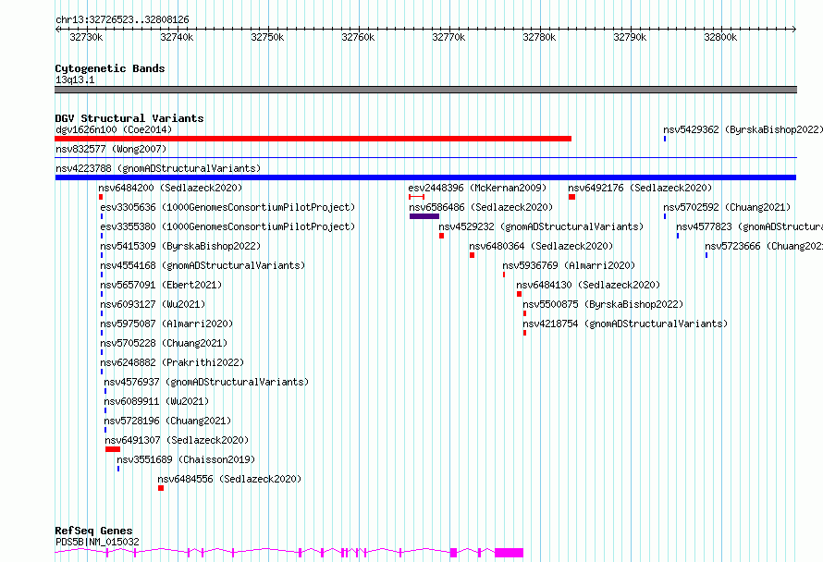The image size is (823, 562).
Task: Select nsv6093127 (Wu2021) variant
Action: click(153, 304)
